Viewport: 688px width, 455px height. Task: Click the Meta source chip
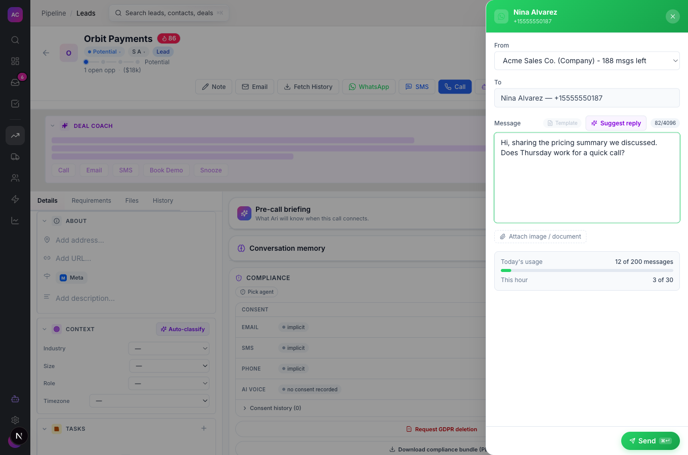click(x=71, y=278)
